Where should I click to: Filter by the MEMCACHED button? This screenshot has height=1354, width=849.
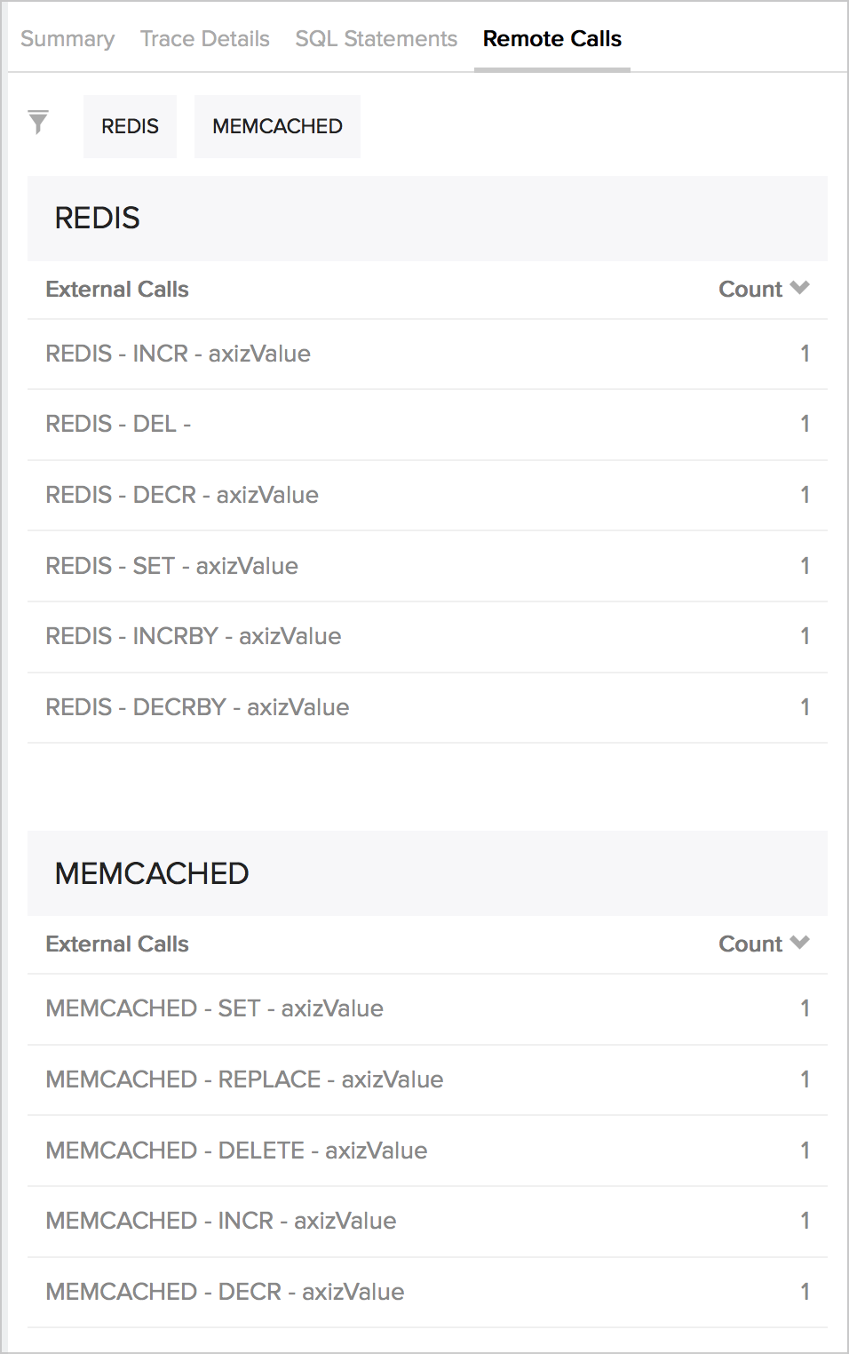click(x=277, y=126)
